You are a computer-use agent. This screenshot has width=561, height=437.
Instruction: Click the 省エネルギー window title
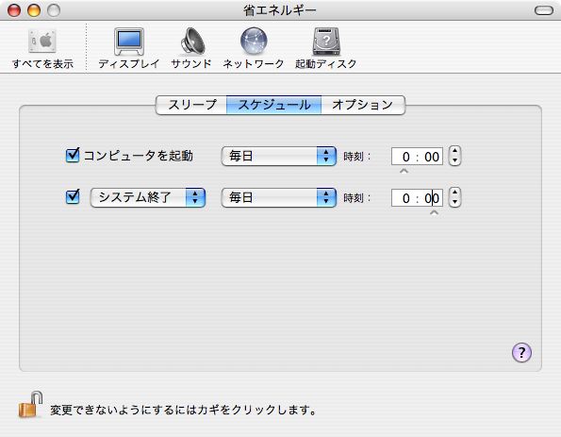pos(279,10)
